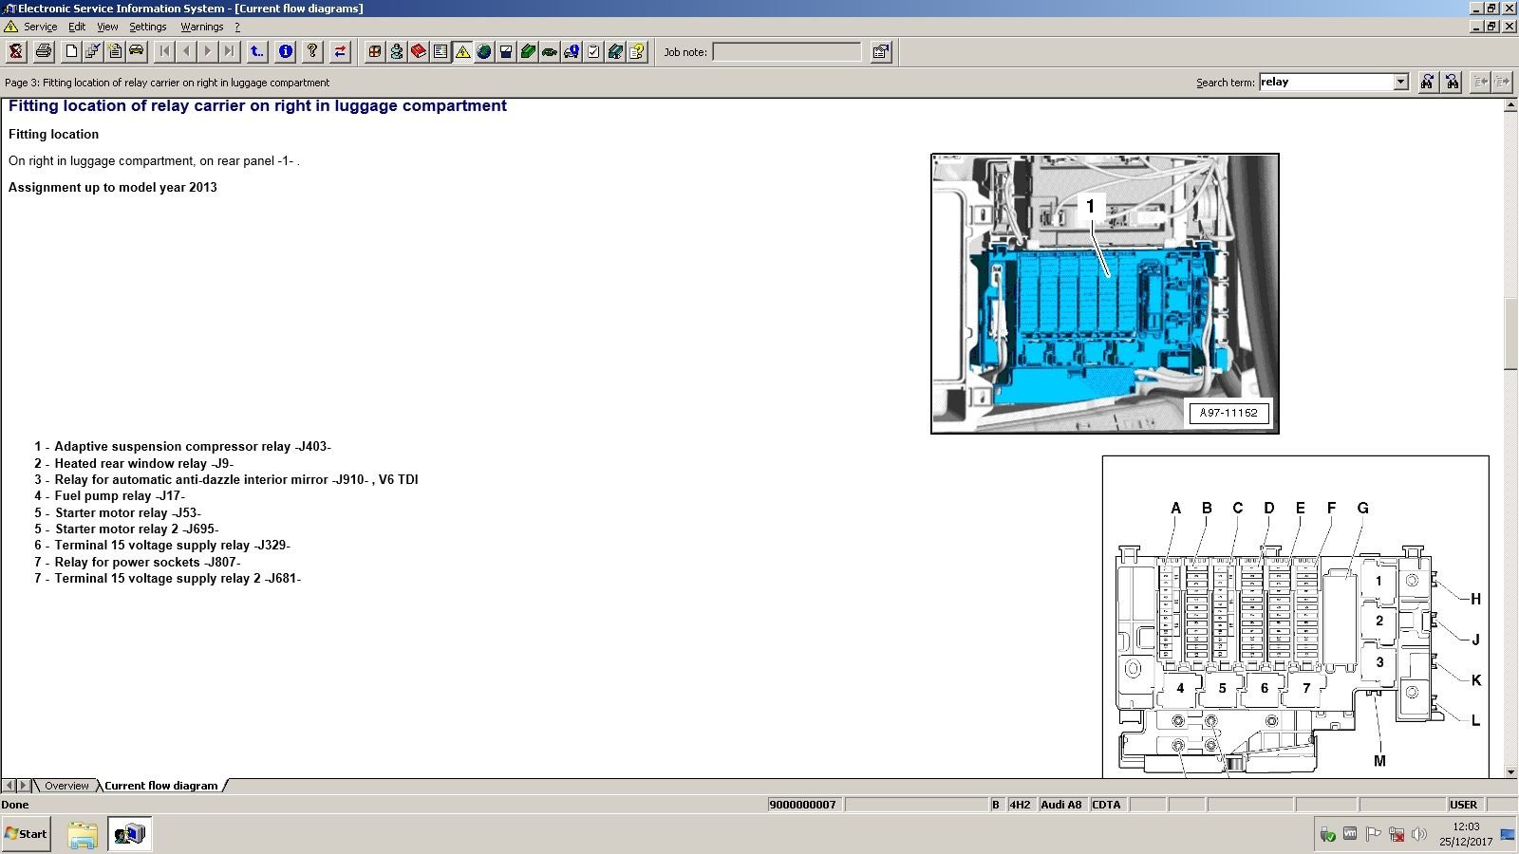Click the Windows Start button

24,834
